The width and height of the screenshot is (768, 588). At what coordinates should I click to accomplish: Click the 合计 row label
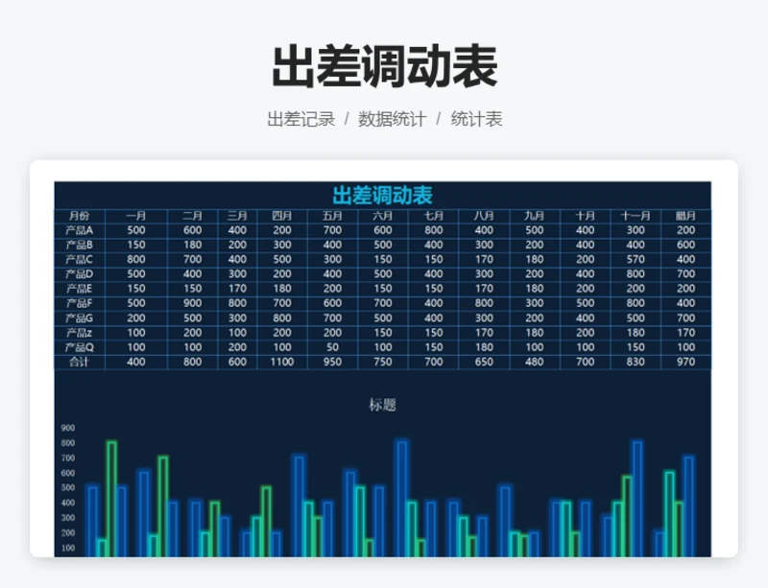tap(80, 363)
